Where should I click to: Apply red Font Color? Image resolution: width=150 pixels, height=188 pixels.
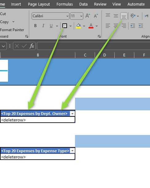click(x=91, y=26)
